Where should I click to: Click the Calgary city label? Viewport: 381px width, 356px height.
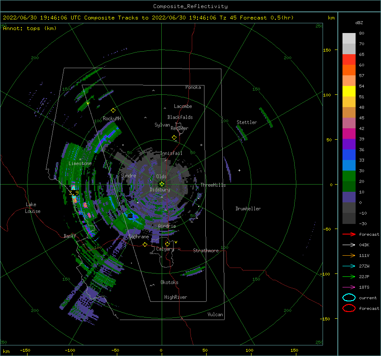[x=165, y=249]
